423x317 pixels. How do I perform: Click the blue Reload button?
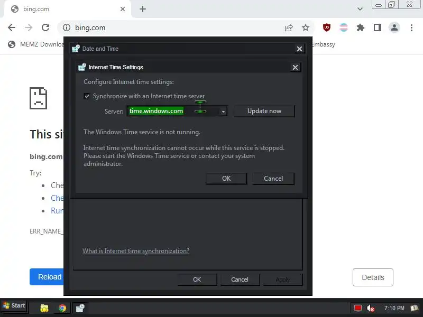[x=47, y=277]
